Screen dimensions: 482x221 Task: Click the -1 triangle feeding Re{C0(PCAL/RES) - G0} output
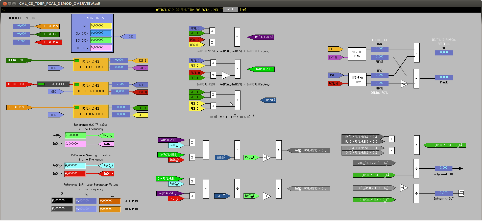tap(267, 157)
